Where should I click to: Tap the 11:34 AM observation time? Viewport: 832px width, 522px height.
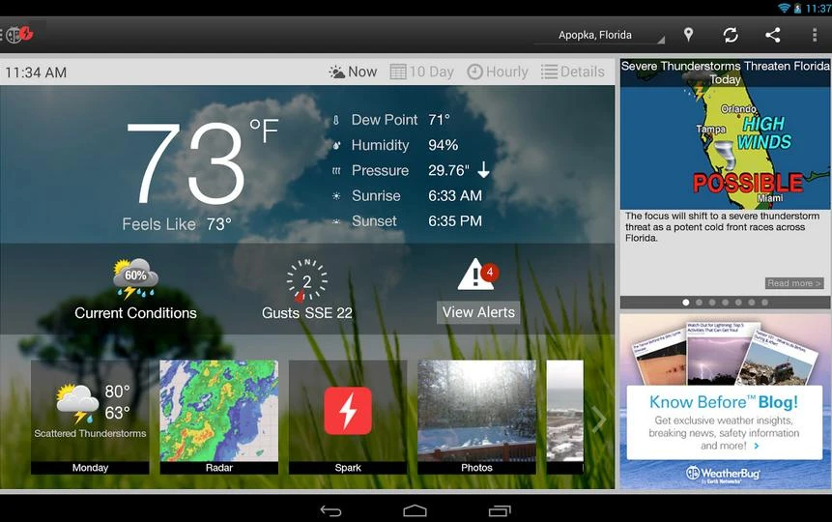(x=36, y=72)
